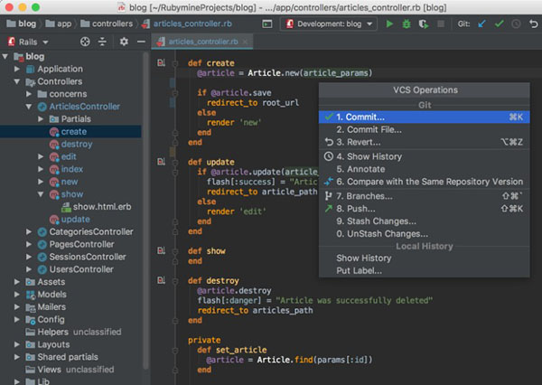Expand the Assets node

coord(17,282)
